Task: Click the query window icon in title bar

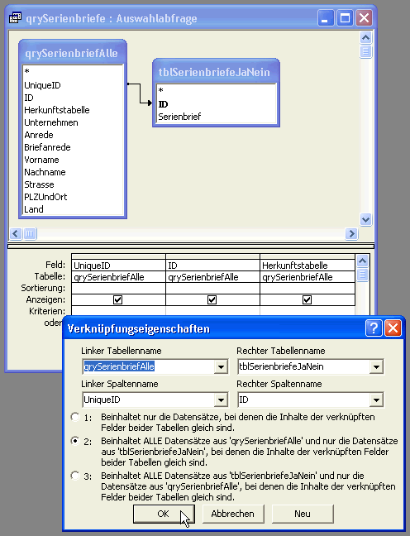Action: (15, 17)
